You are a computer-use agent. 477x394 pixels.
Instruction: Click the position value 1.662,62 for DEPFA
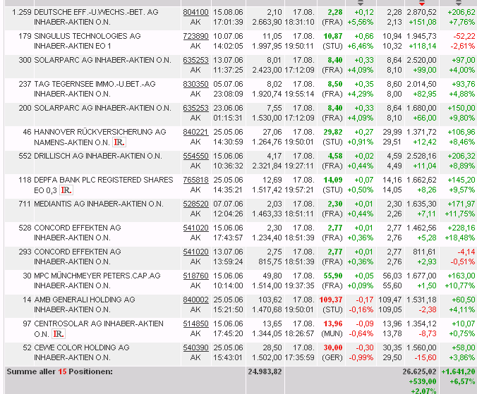click(421, 180)
